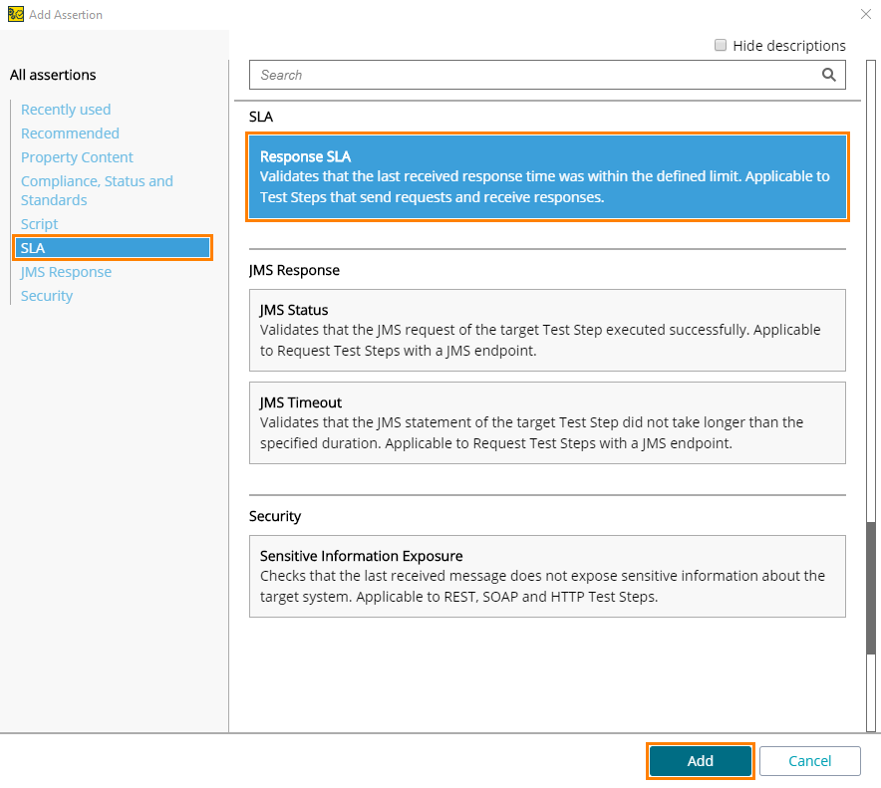Select the Property Content category
The image size is (881, 788).
[77, 156]
